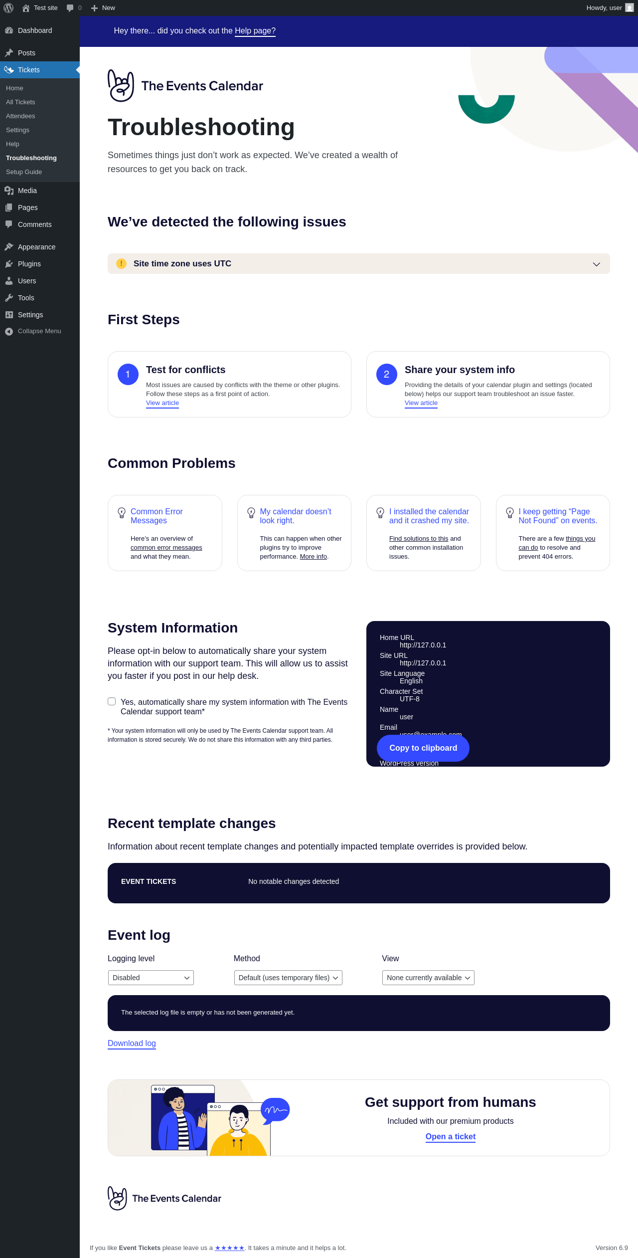Click the five-star rating link

pyautogui.click(x=229, y=1248)
